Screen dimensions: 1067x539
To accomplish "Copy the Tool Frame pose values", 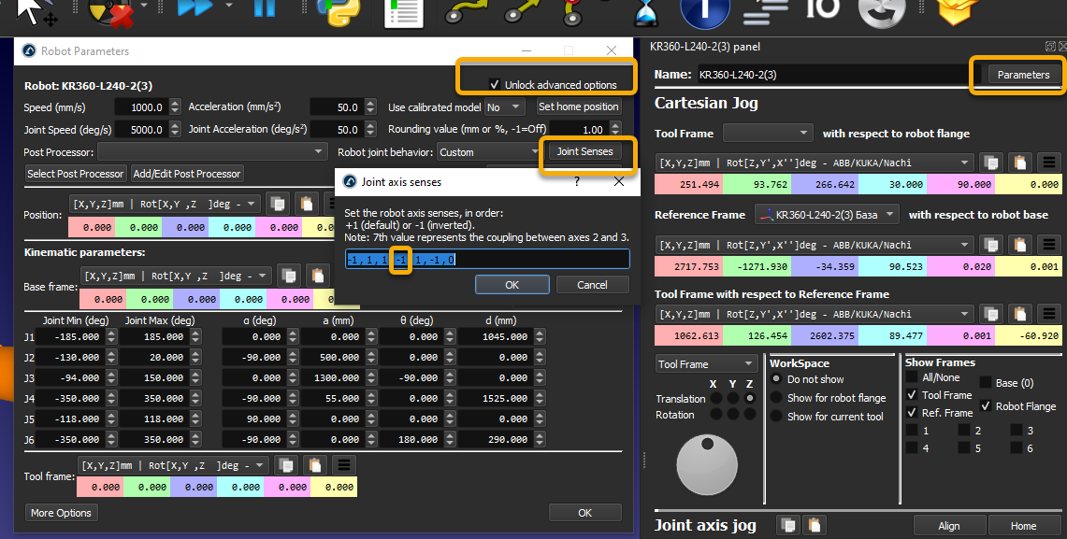I will tap(991, 163).
